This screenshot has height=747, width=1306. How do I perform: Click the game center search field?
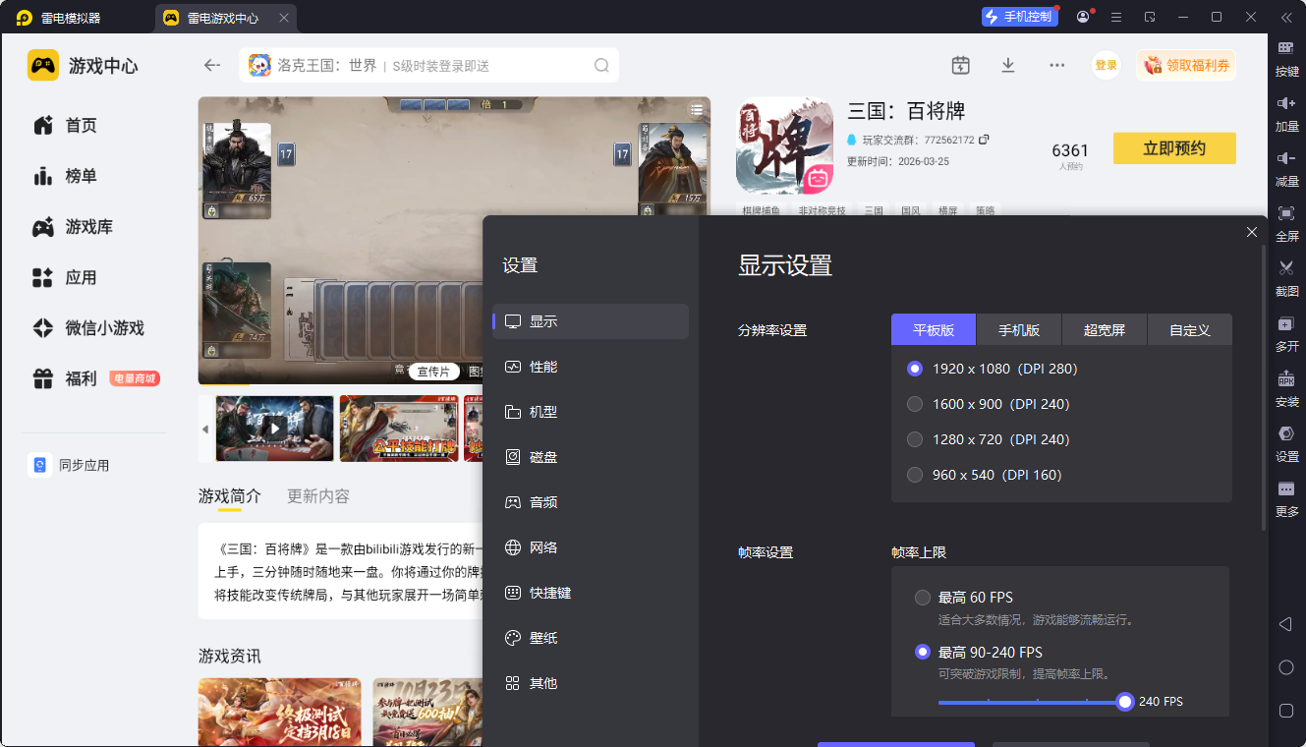[429, 66]
